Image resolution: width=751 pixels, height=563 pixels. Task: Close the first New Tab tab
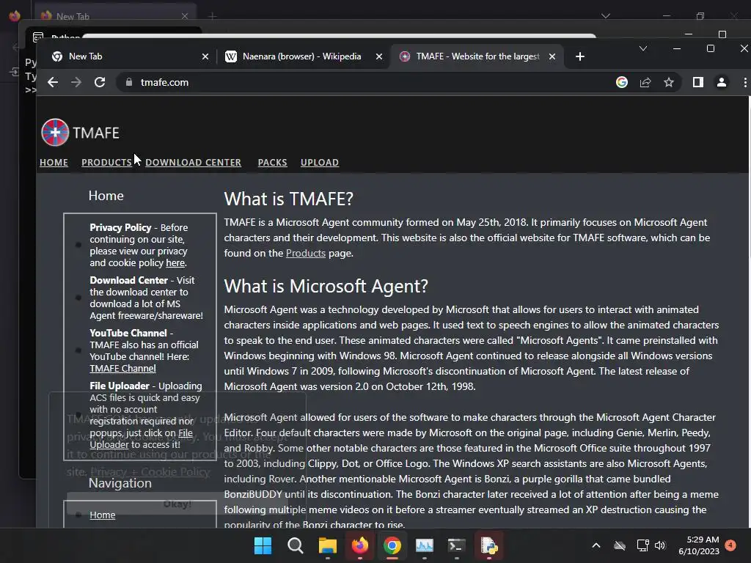pyautogui.click(x=205, y=56)
